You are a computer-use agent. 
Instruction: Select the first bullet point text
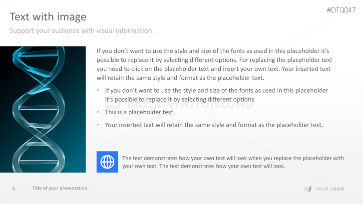(x=216, y=95)
